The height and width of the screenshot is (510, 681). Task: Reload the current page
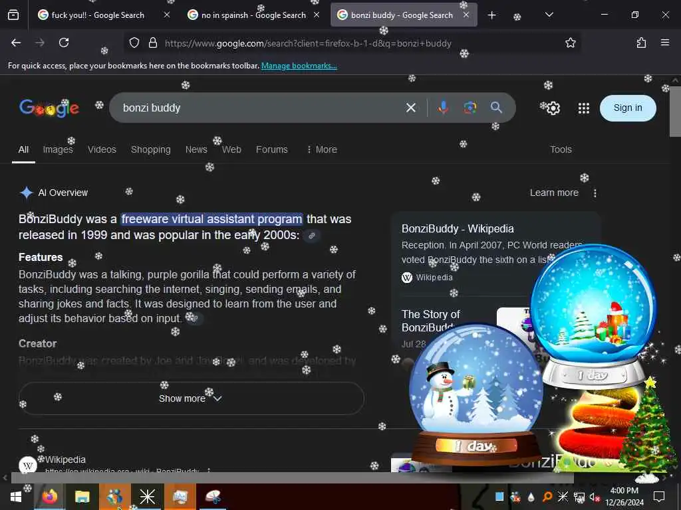click(64, 42)
